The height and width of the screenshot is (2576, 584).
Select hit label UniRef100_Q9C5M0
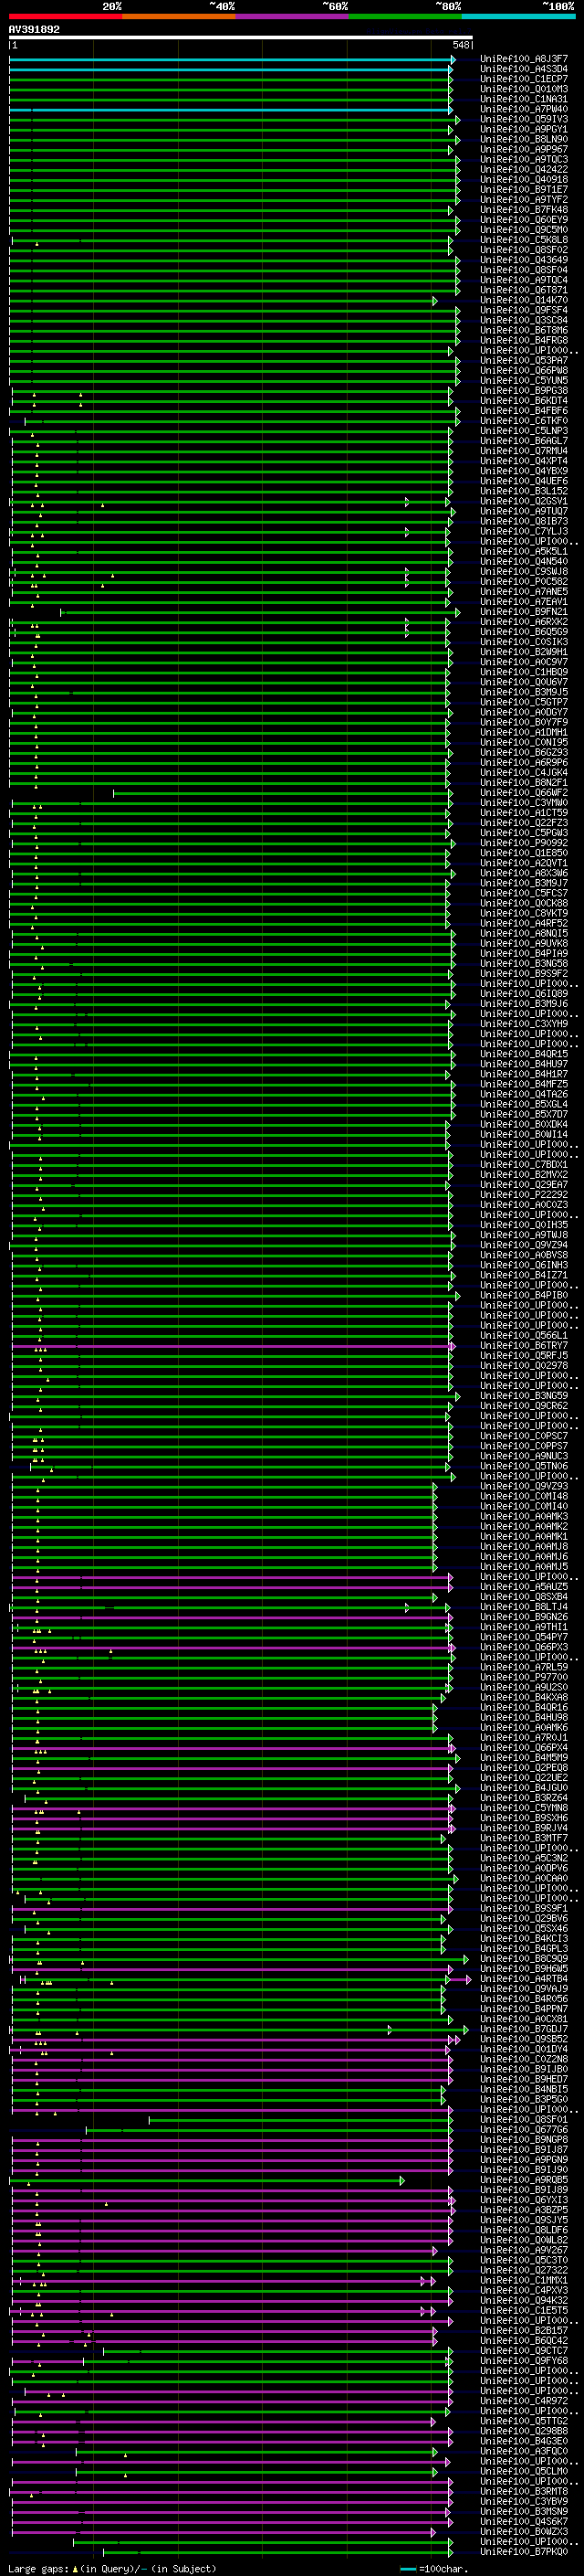tap(524, 230)
